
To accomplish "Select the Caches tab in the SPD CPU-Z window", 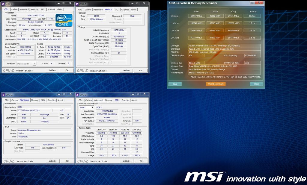I will coord(88,100).
